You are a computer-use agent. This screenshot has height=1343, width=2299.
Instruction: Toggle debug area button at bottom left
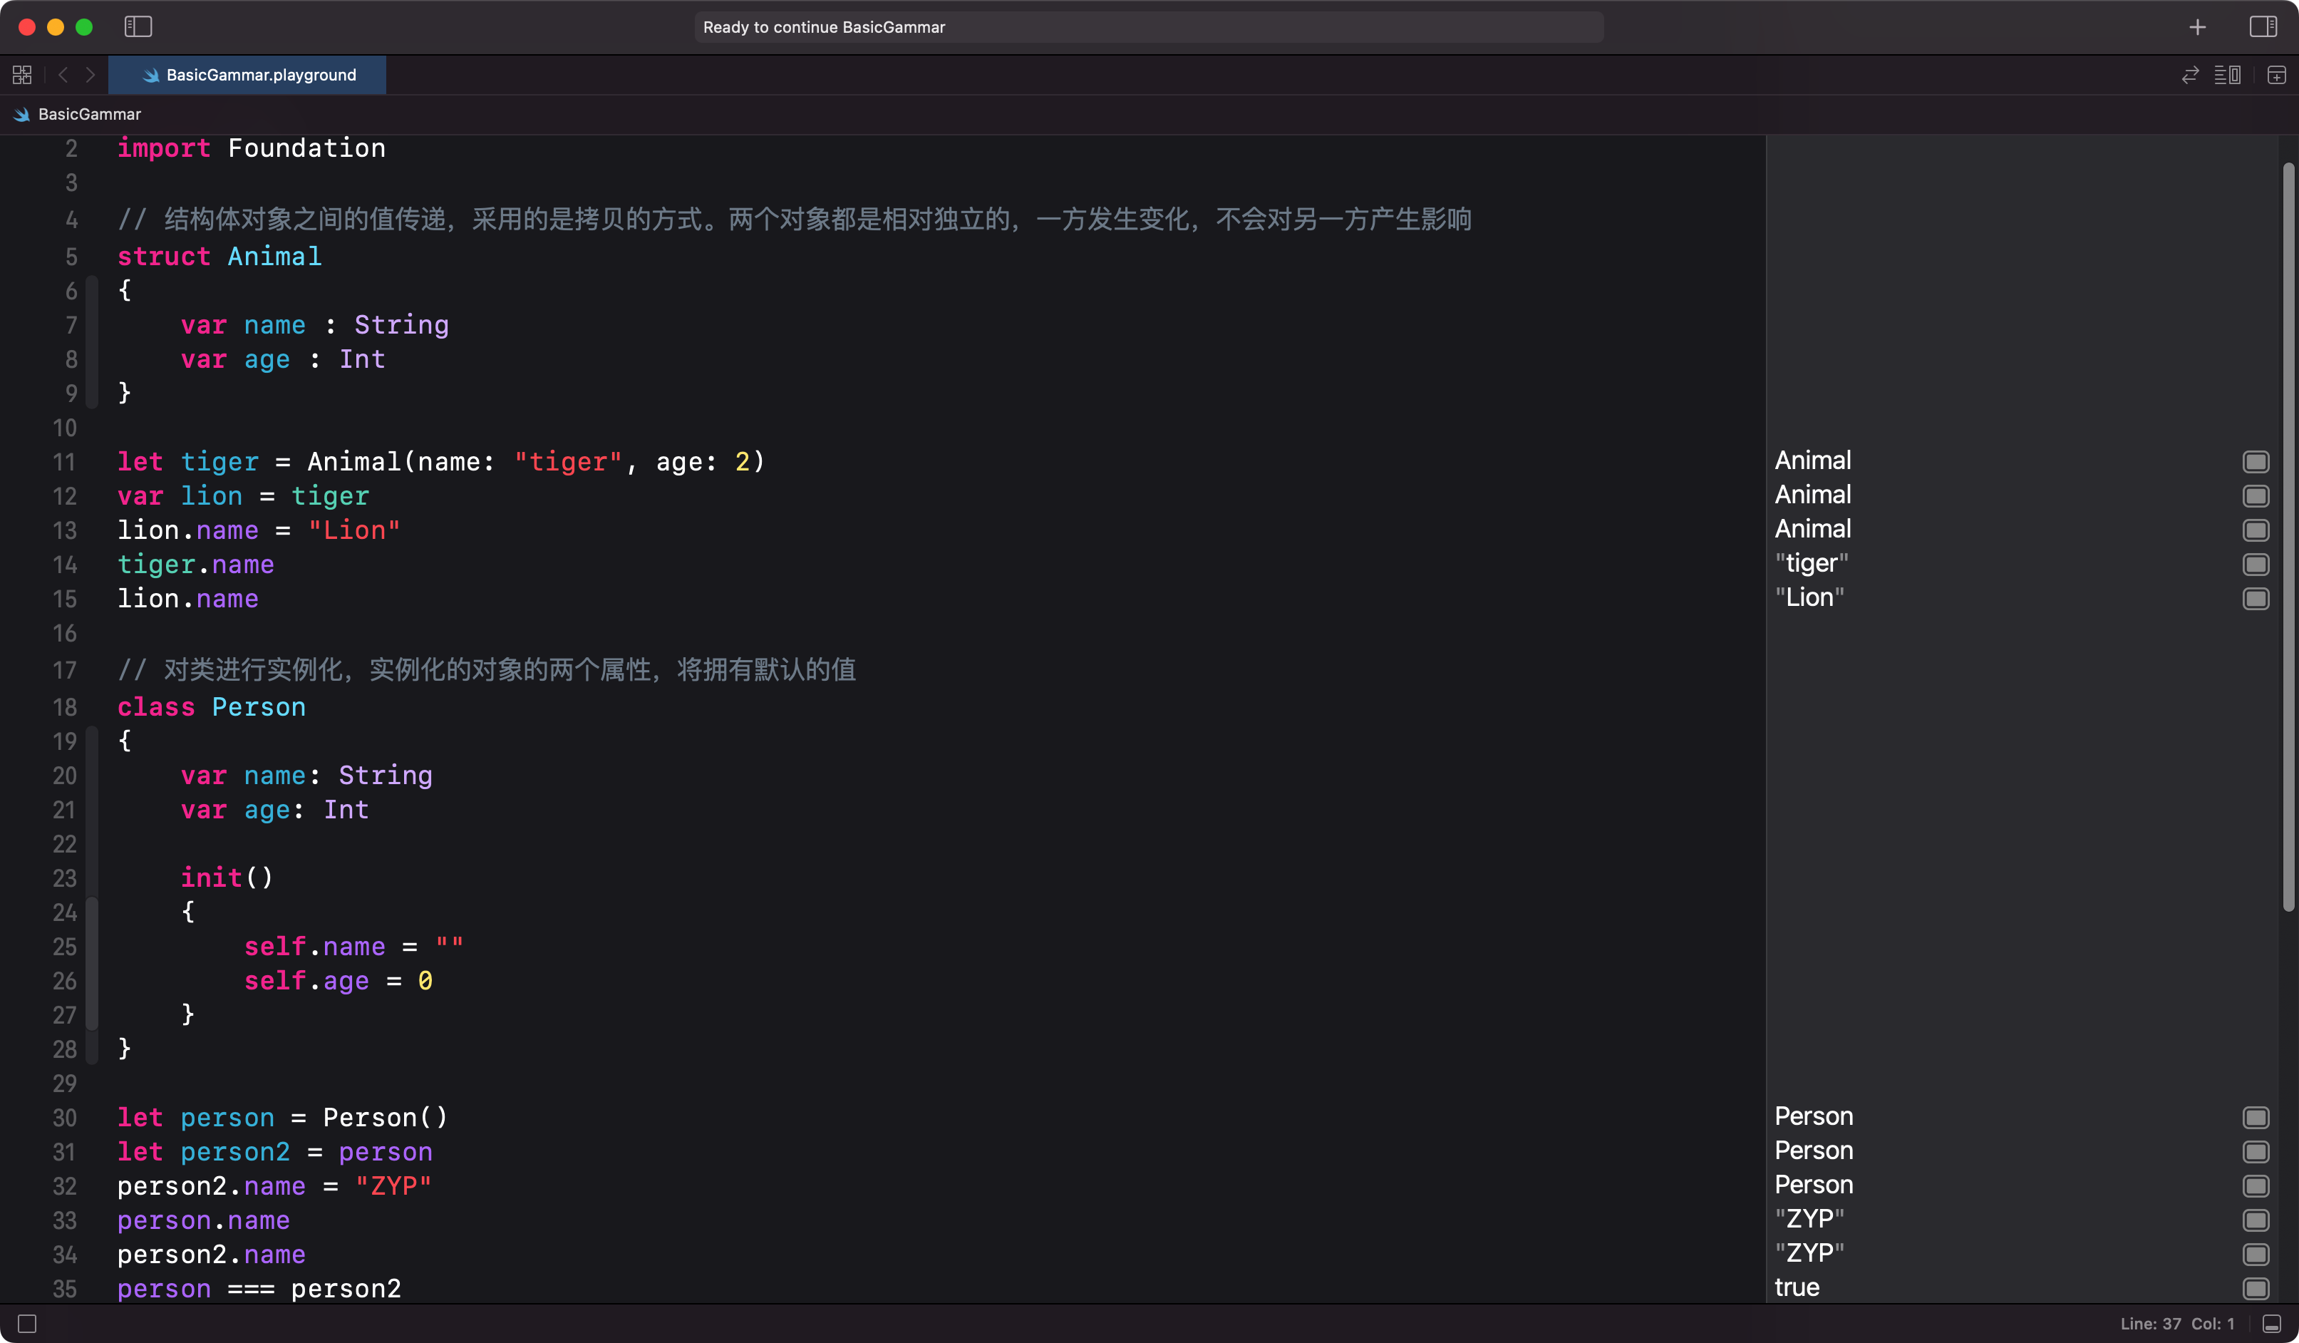[27, 1324]
